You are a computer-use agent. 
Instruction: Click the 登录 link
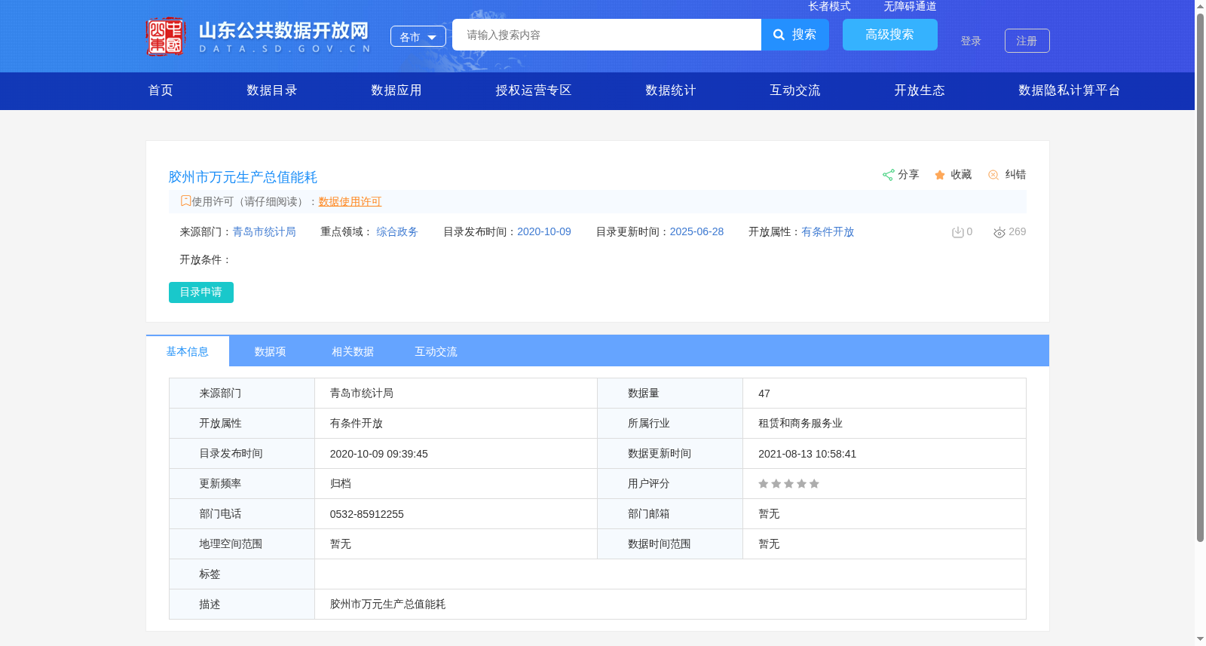(x=971, y=41)
